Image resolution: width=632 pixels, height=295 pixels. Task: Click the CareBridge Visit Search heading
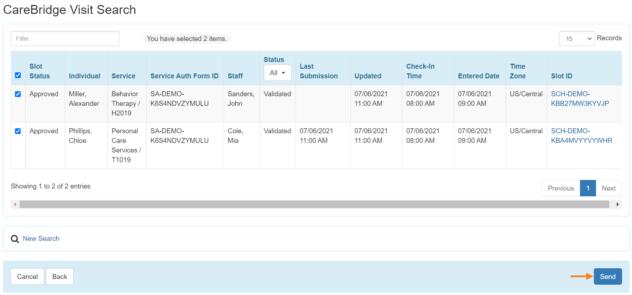[x=70, y=10]
